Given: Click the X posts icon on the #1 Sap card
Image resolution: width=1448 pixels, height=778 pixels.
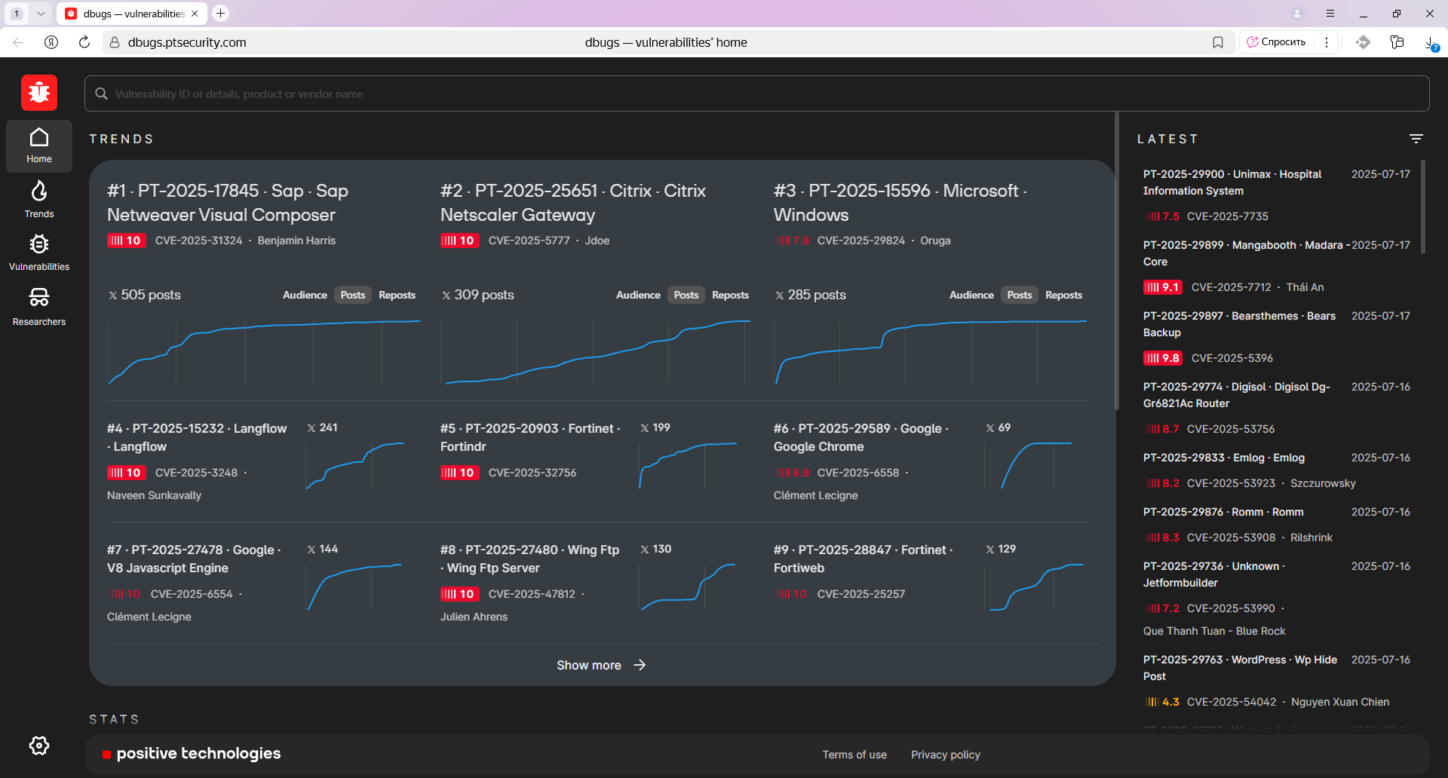Looking at the screenshot, I should pyautogui.click(x=113, y=296).
